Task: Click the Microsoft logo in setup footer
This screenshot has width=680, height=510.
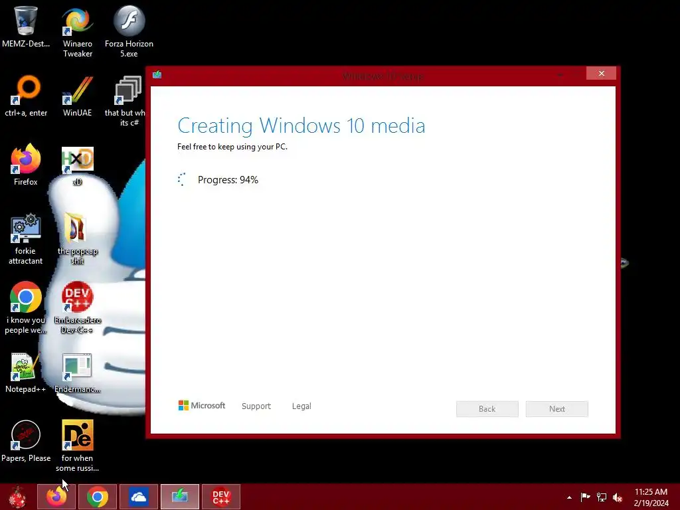Action: click(x=202, y=406)
